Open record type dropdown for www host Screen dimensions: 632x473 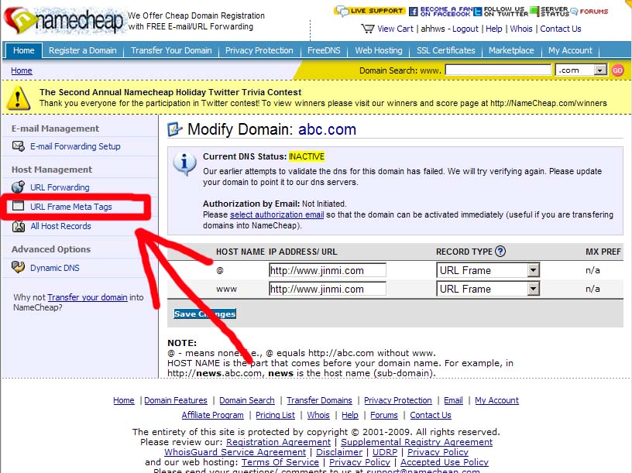(533, 289)
